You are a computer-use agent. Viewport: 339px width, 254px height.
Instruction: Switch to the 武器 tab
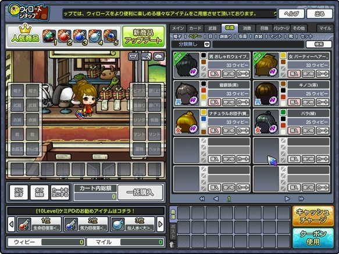[x=212, y=28]
